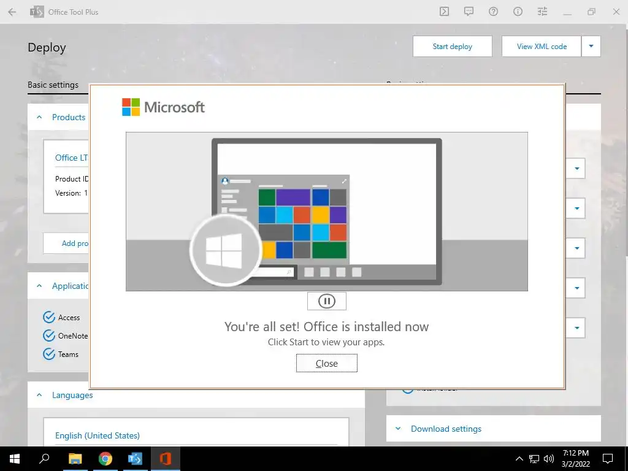Open network status tray icon
The height and width of the screenshot is (471, 628).
534,459
